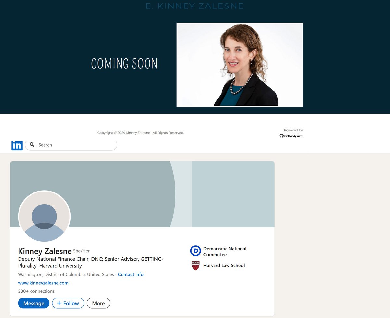This screenshot has height=318, width=390.
Task: Open the LinkedIn logo home icon
Action: [17, 145]
